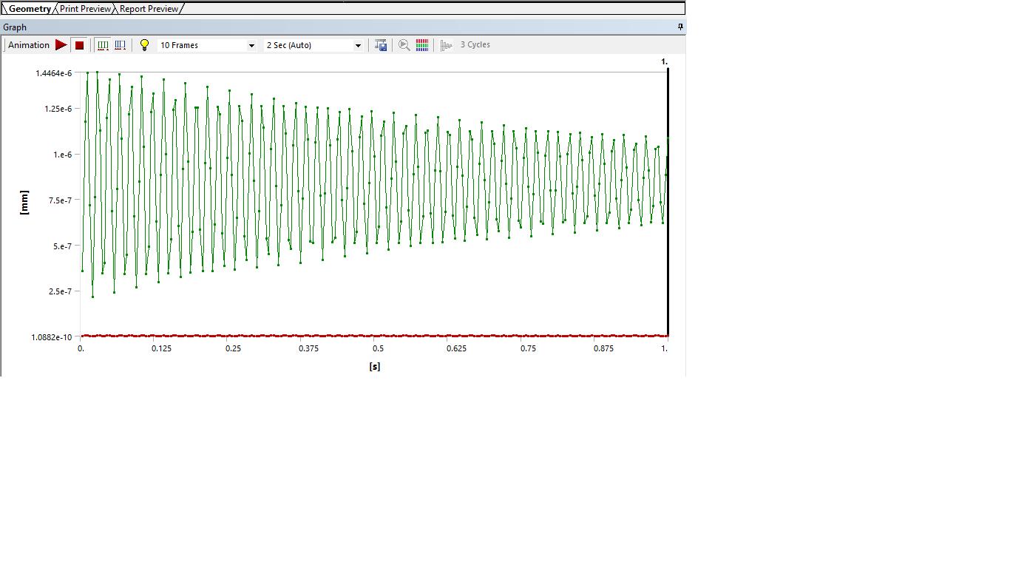
Task: Click the Graph panel title bar
Action: pyautogui.click(x=342, y=27)
